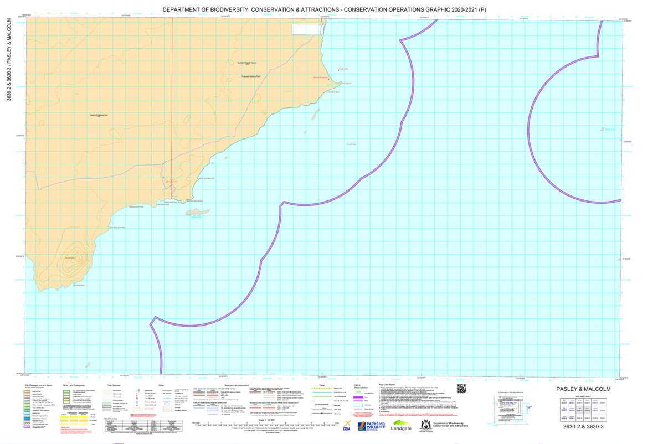Open the Map Sheet Index grid

click(x=583, y=410)
